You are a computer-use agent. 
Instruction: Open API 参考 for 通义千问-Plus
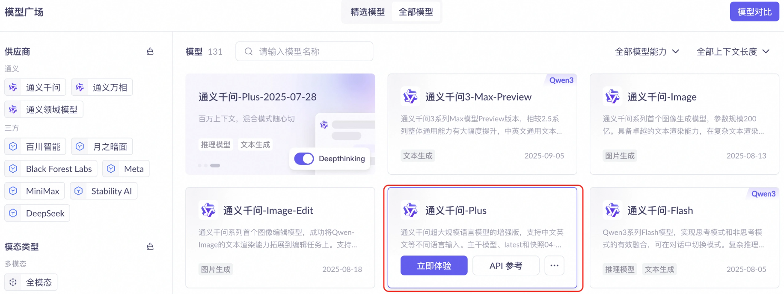click(506, 265)
